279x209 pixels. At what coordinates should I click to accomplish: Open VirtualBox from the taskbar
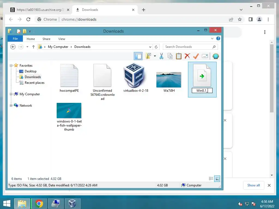[x=72, y=204]
